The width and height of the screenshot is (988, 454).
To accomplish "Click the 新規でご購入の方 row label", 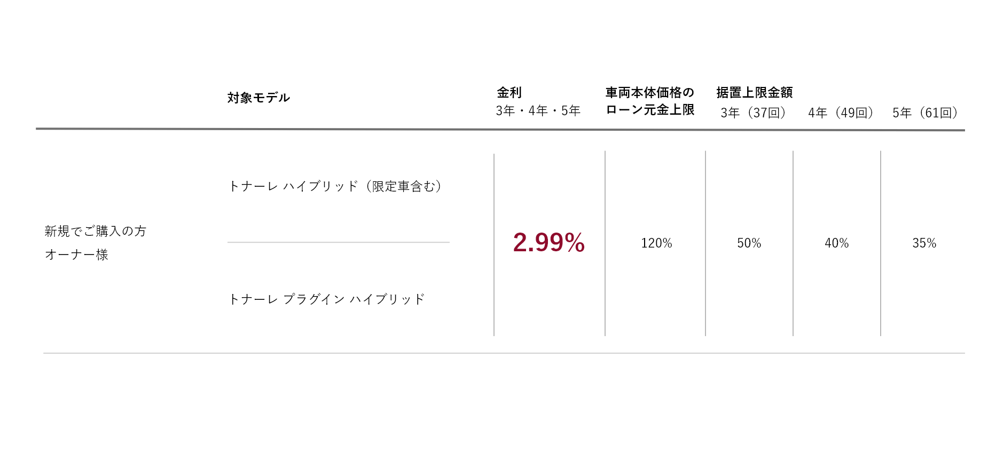I will (95, 231).
